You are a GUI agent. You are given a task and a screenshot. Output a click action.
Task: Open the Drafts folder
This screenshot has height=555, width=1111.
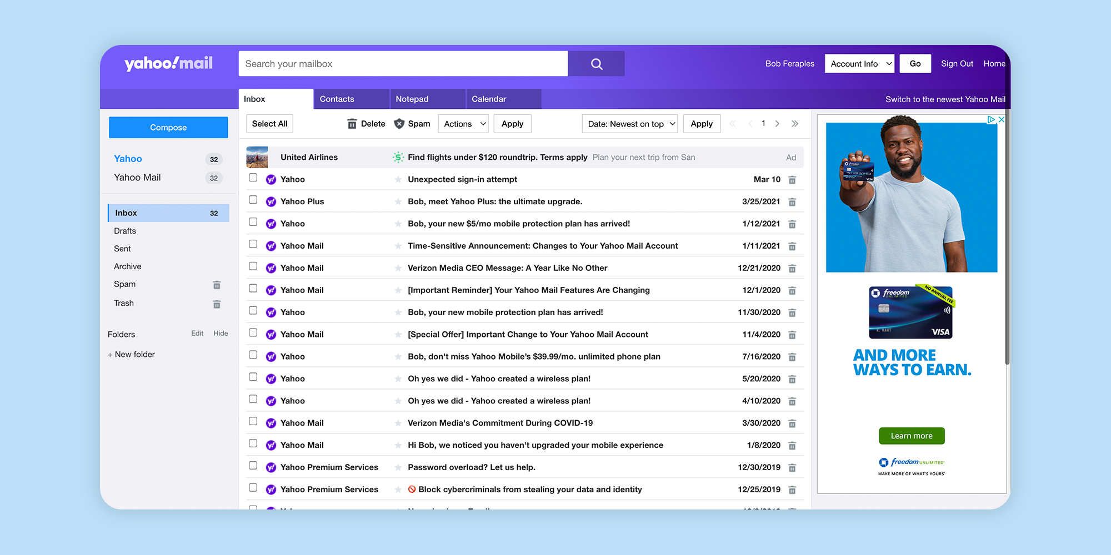pos(125,231)
